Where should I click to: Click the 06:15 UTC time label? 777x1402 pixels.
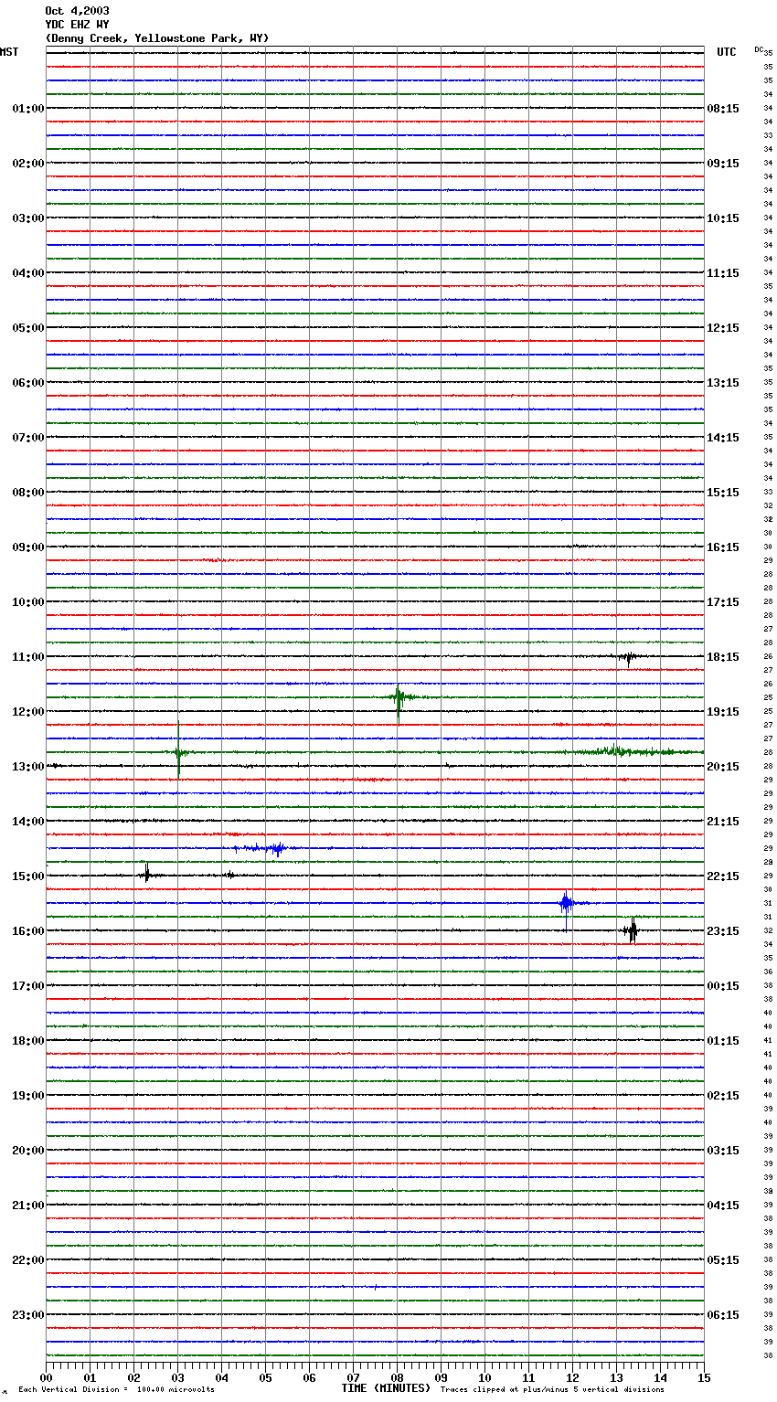coord(723,1315)
